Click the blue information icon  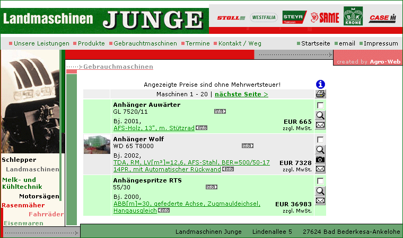pyautogui.click(x=320, y=84)
